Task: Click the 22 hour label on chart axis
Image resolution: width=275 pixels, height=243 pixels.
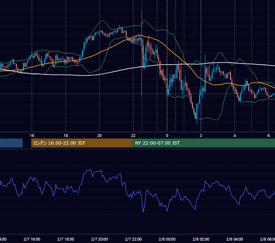Action: pos(133,135)
